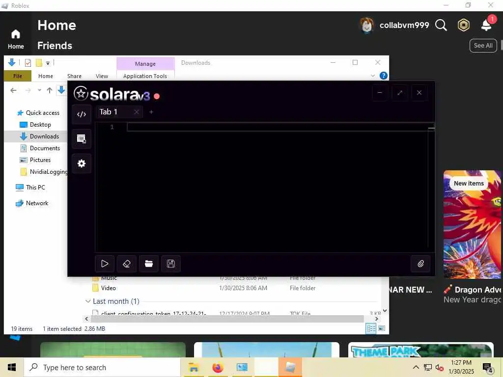Show hidden system tray icons

tap(416, 367)
